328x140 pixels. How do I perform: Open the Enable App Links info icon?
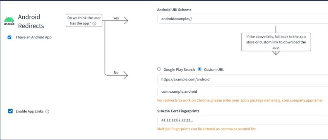(47, 112)
